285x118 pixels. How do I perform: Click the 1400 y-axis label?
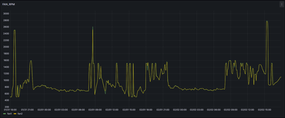[x=6, y=67]
